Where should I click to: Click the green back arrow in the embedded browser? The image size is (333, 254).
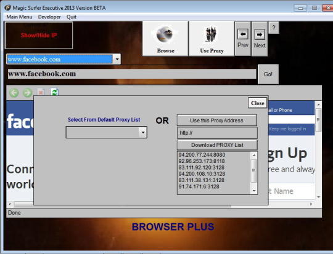14,93
